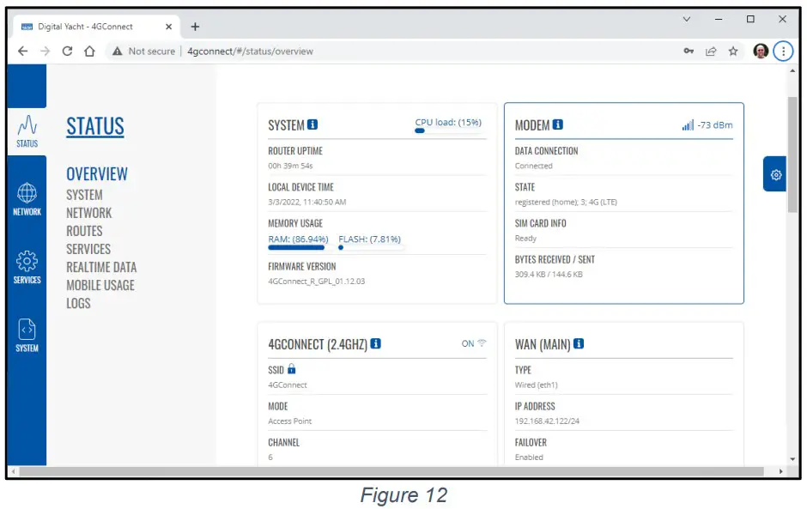Viewport: 807px width, 509px height.
Task: Click the Data Connection 'Connected' value
Action: coord(534,166)
